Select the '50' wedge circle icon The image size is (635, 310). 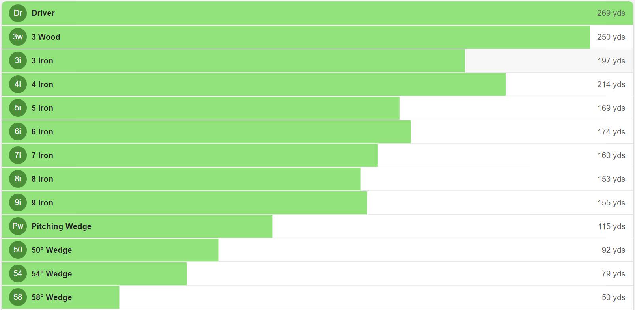[18, 250]
